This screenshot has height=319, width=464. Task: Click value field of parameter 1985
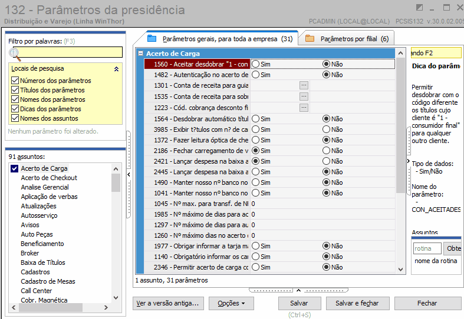[x=323, y=214]
